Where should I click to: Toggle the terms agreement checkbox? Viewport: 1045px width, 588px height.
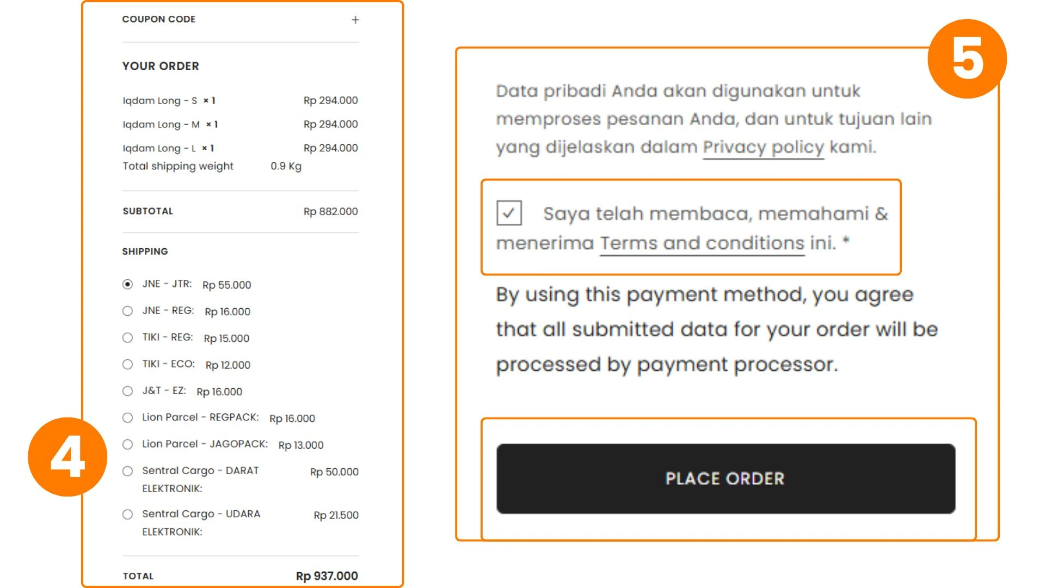509,213
